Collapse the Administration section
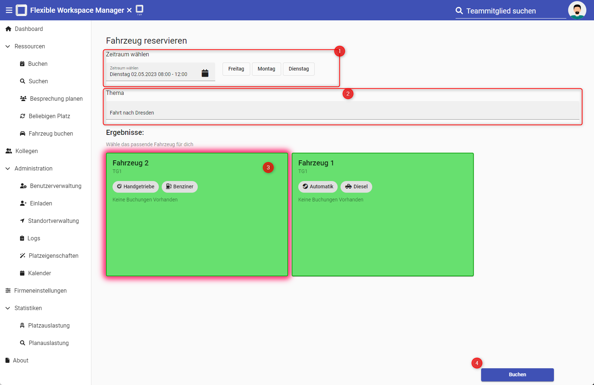This screenshot has height=385, width=594. click(x=8, y=168)
